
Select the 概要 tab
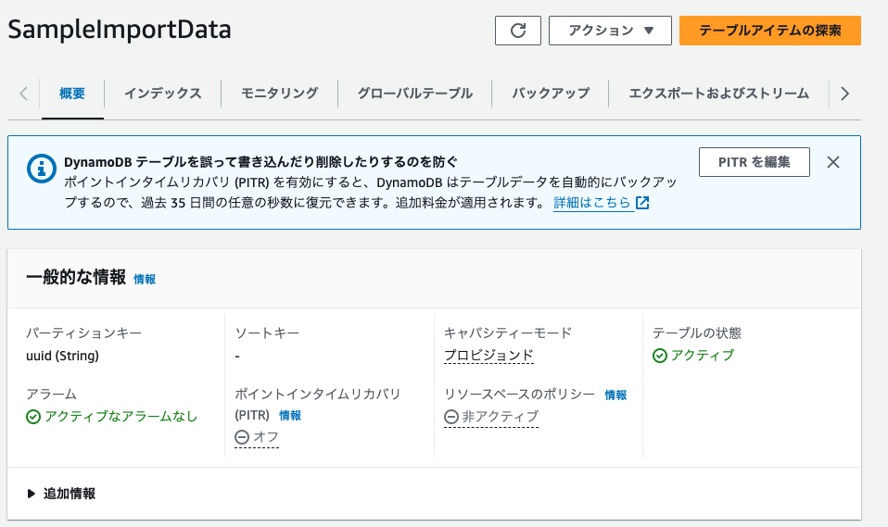point(72,93)
